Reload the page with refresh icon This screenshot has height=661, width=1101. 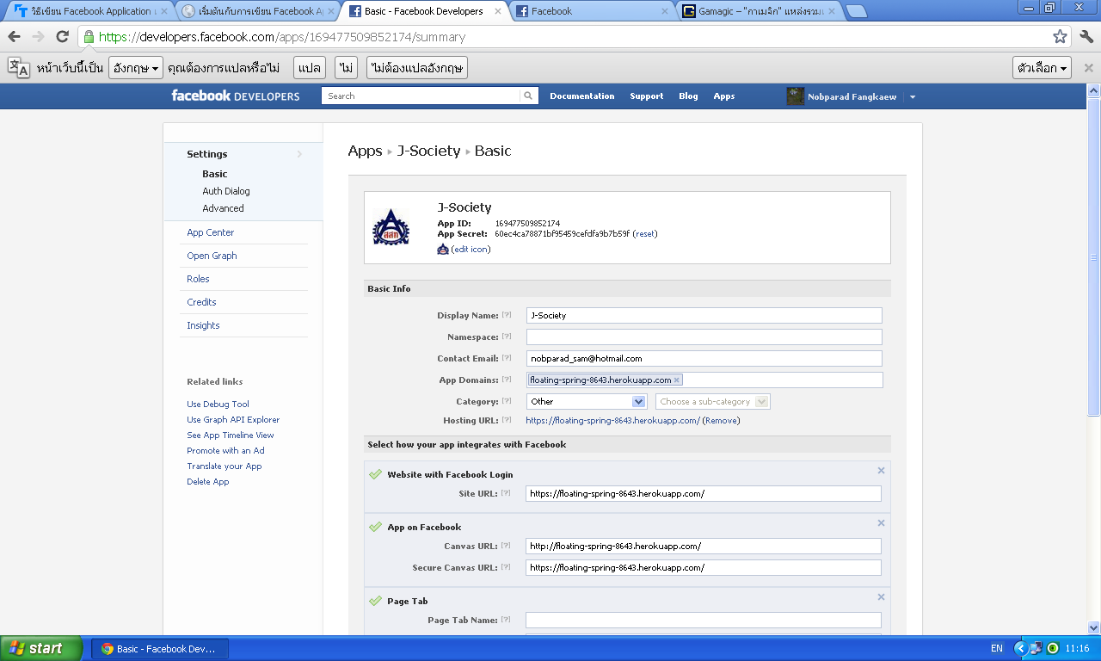click(x=62, y=37)
